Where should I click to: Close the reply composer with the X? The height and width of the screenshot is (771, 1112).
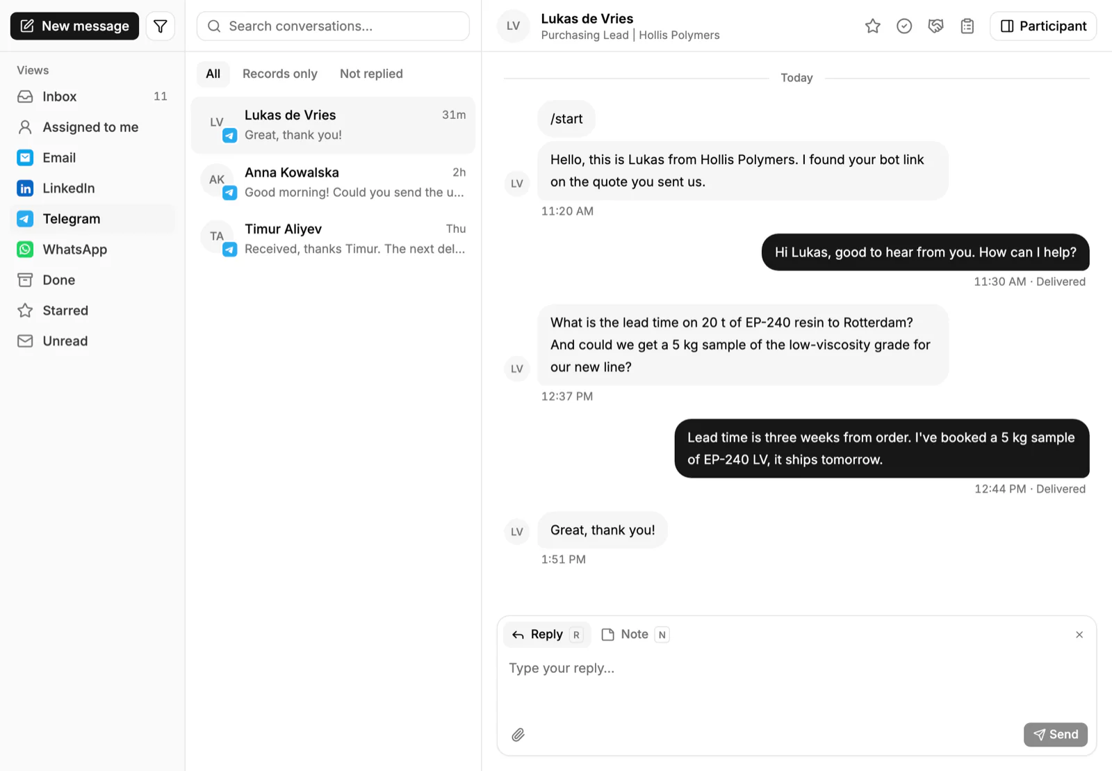coord(1079,635)
